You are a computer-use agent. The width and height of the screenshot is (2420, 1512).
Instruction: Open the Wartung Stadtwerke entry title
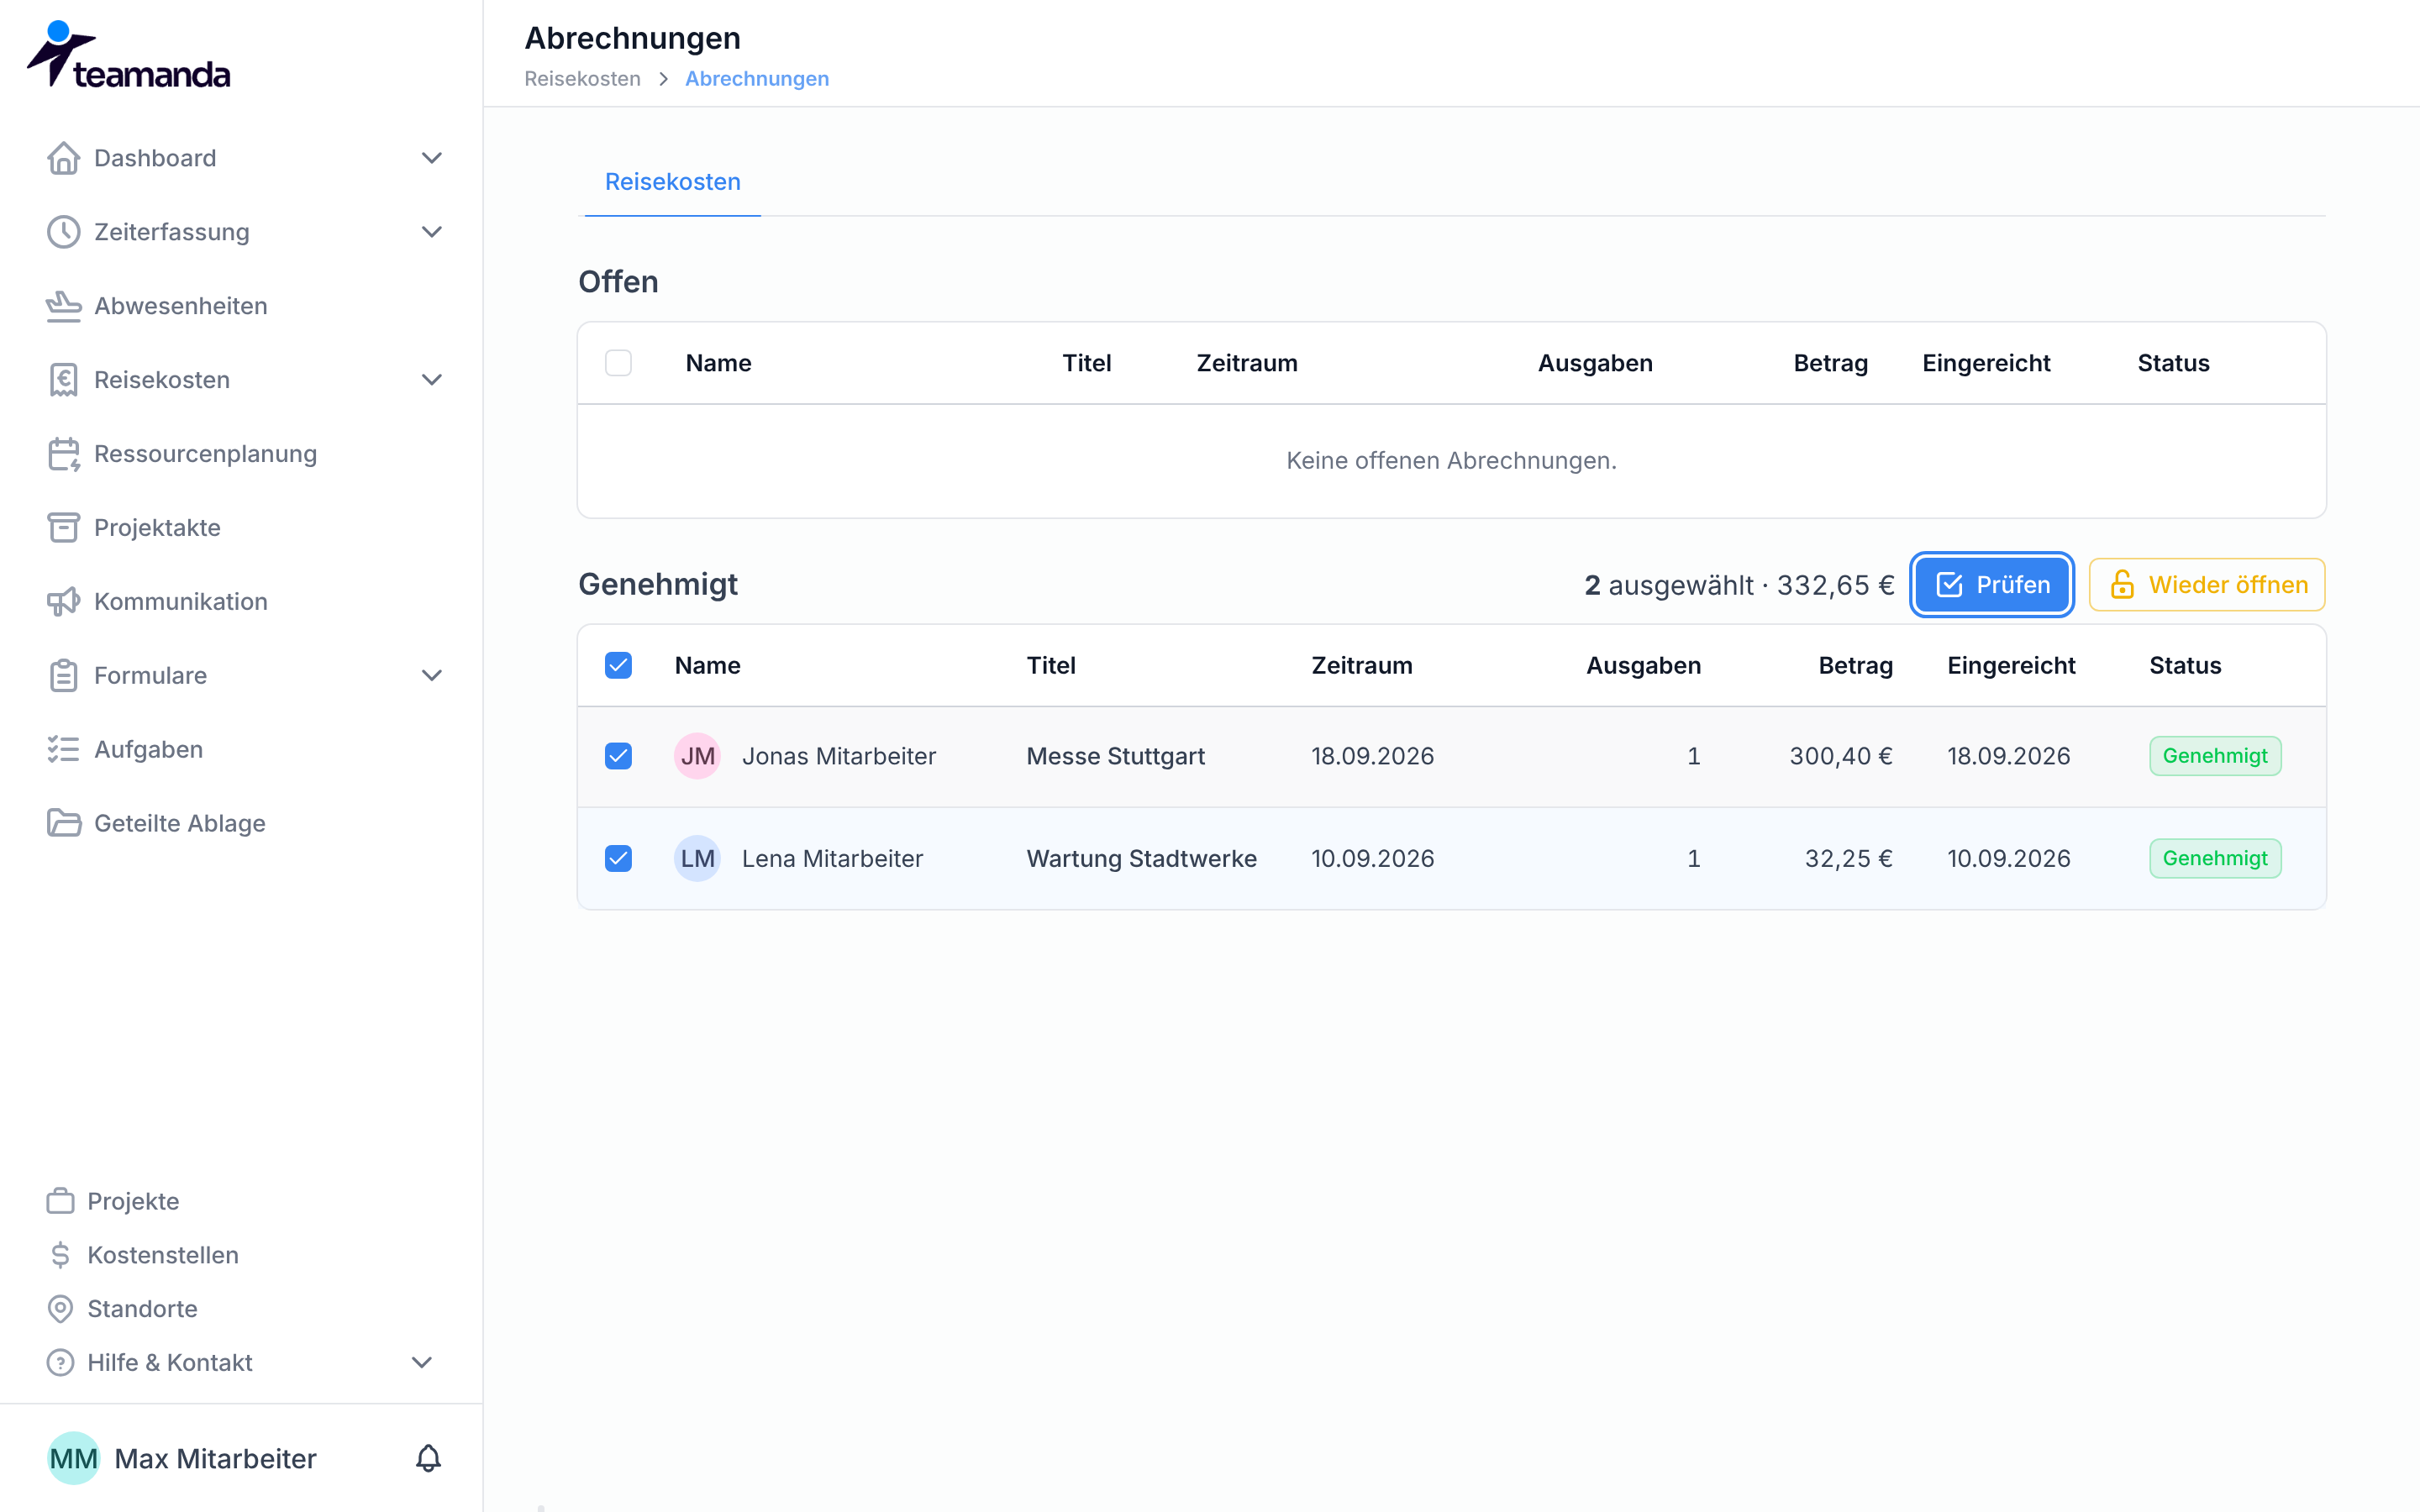tap(1142, 859)
